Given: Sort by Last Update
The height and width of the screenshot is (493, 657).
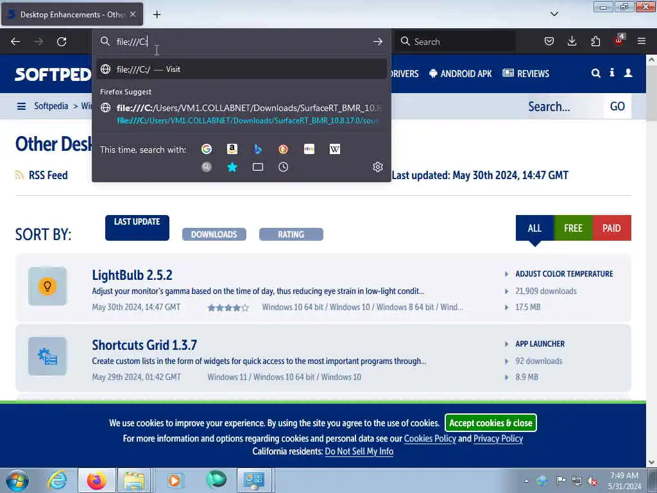Looking at the screenshot, I should click(x=137, y=228).
